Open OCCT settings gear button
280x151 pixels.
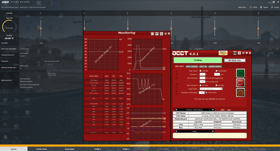click(x=241, y=92)
